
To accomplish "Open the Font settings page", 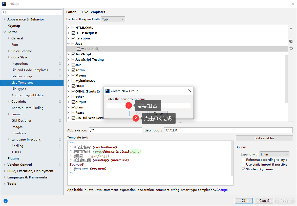I will click(x=15, y=45).
